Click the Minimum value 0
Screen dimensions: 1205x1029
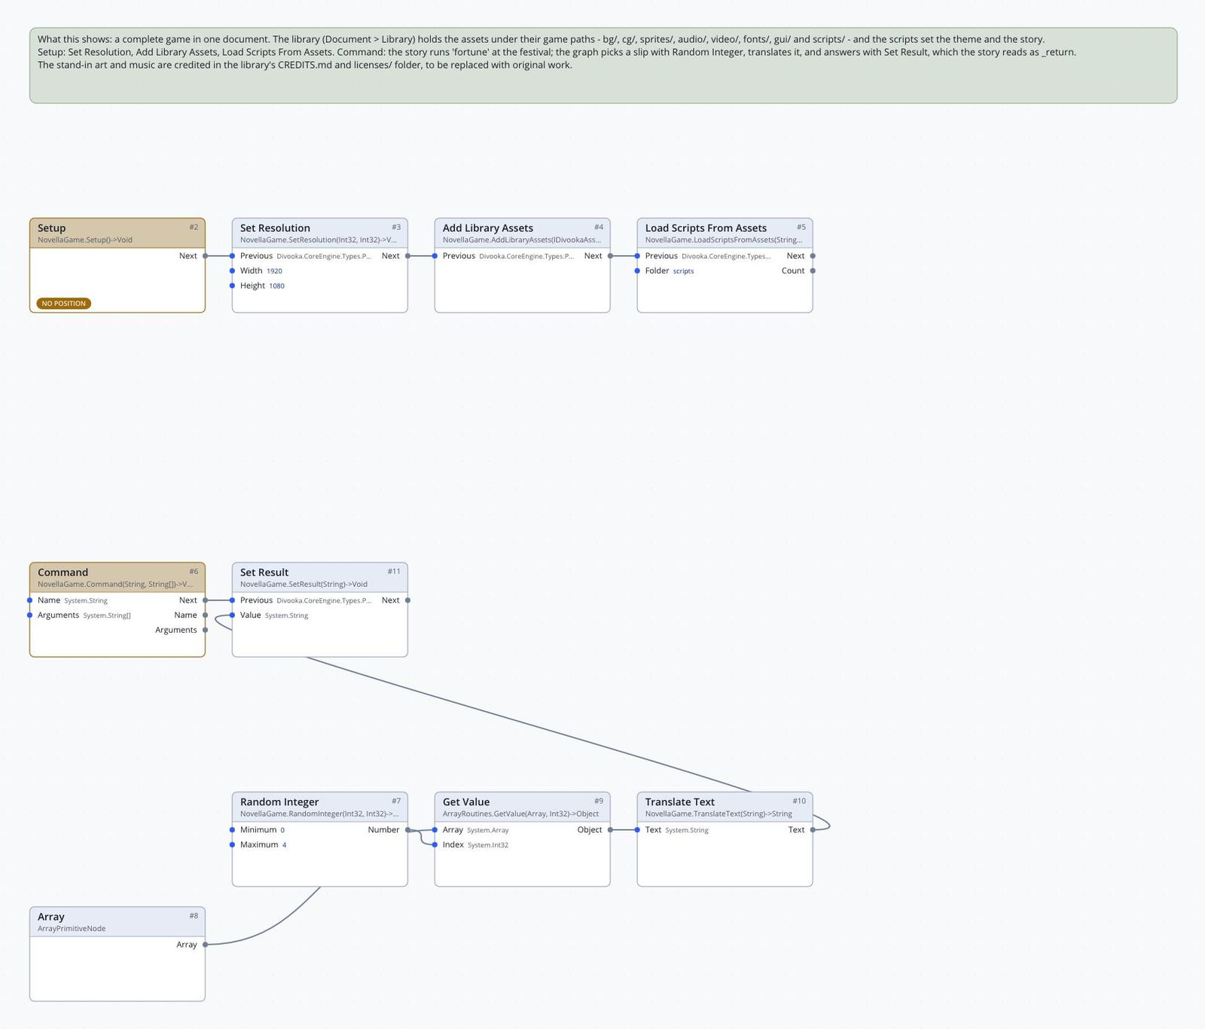coord(282,830)
